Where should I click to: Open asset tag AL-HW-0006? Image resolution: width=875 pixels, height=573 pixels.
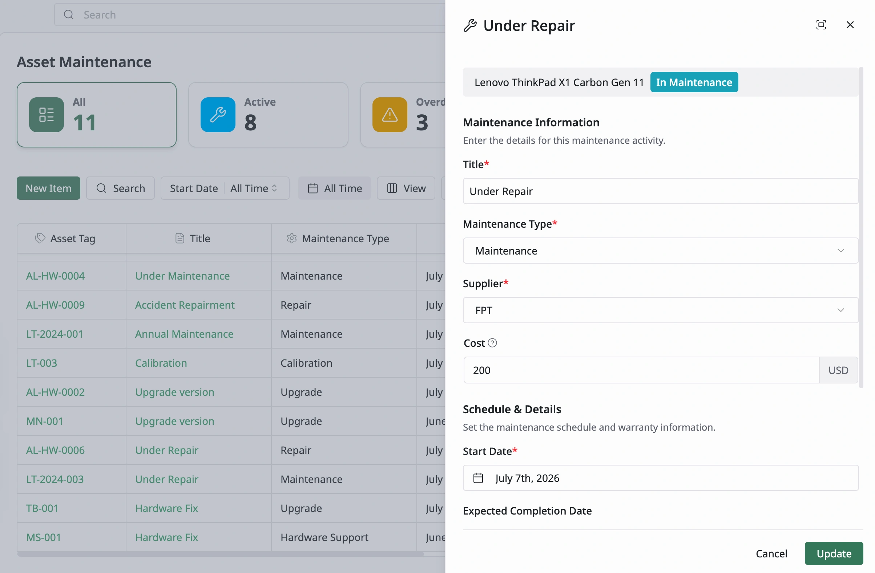tap(55, 450)
